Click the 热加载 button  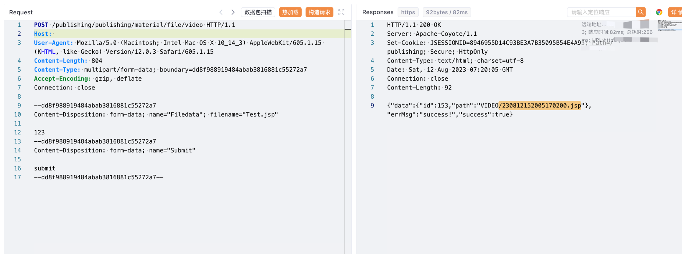pos(290,12)
